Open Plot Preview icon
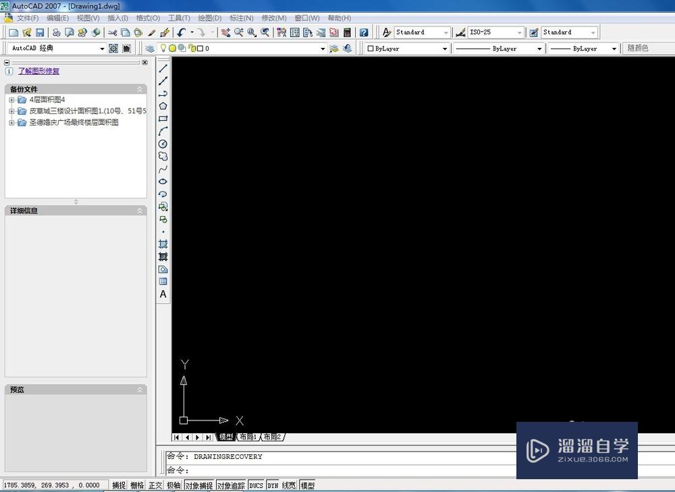Viewport: 675px width, 492px height. pyautogui.click(x=69, y=32)
